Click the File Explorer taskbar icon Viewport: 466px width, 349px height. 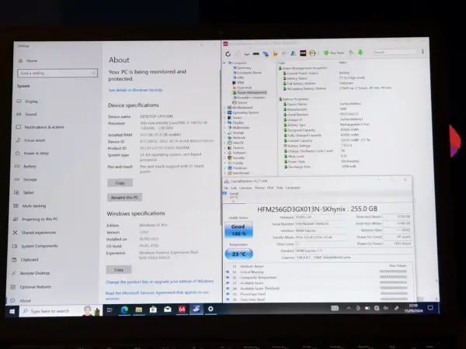(x=139, y=309)
